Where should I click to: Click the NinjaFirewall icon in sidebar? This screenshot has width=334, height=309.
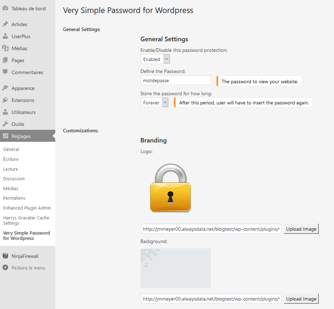[x=5, y=256]
